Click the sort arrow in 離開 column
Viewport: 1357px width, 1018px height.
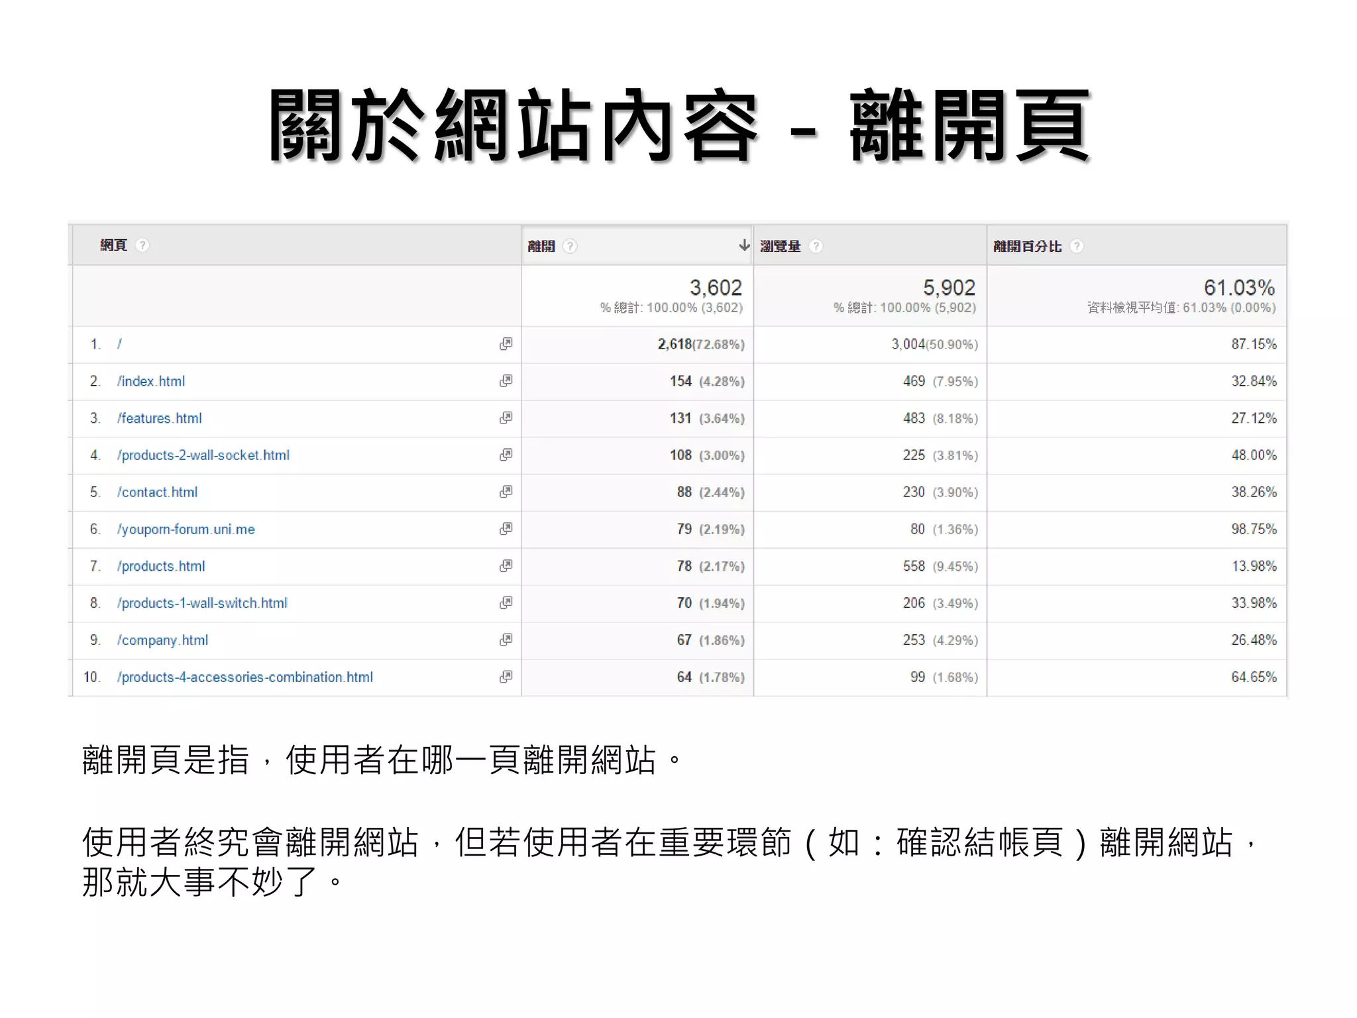[x=744, y=246]
